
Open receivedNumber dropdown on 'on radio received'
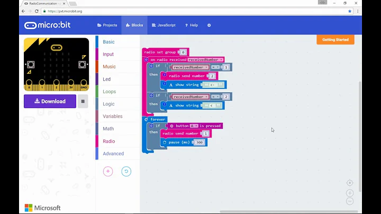[x=205, y=59]
